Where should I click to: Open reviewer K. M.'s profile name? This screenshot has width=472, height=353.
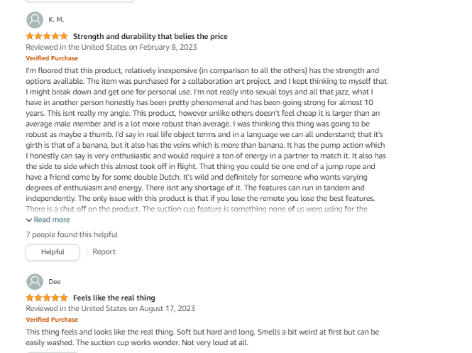(x=56, y=20)
